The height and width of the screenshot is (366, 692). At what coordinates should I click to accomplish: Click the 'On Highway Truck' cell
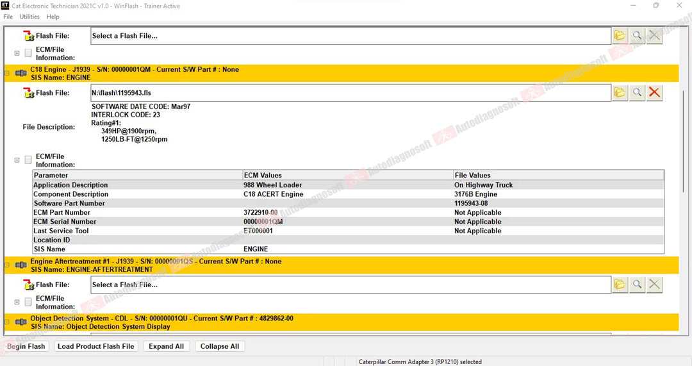[483, 185]
